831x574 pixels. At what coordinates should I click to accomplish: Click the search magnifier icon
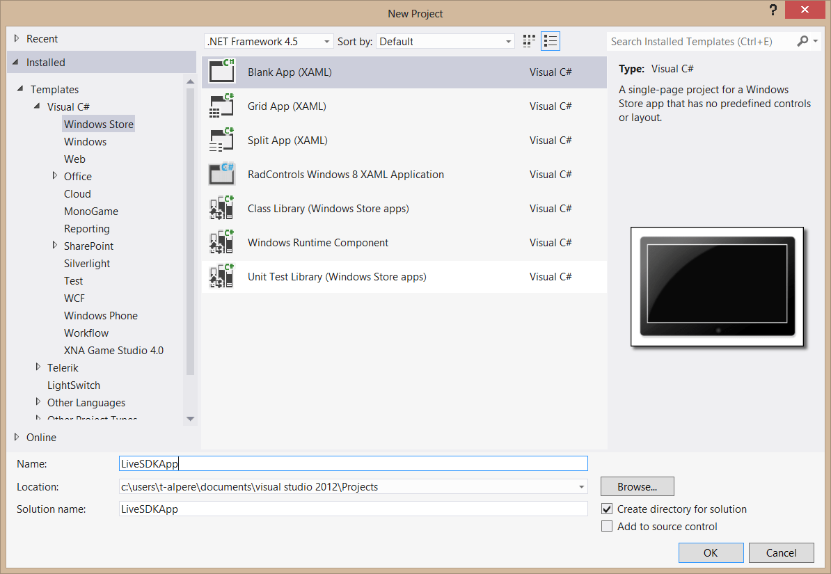pyautogui.click(x=802, y=42)
